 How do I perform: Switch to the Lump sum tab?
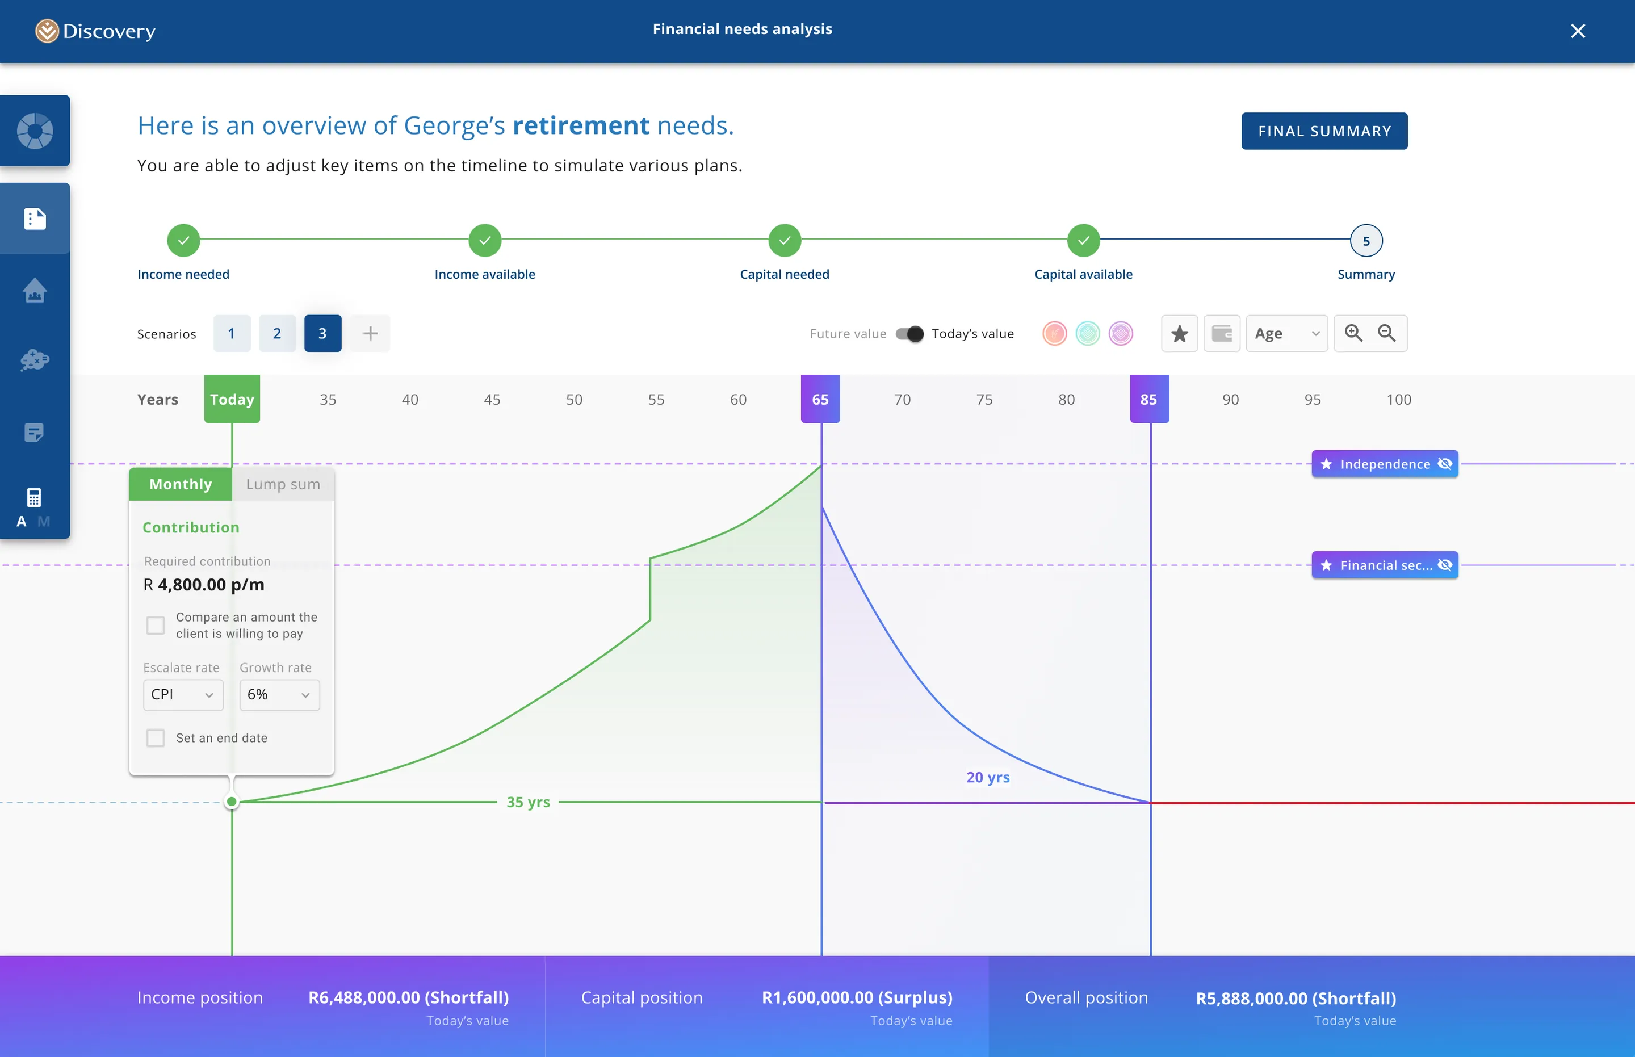pyautogui.click(x=283, y=484)
